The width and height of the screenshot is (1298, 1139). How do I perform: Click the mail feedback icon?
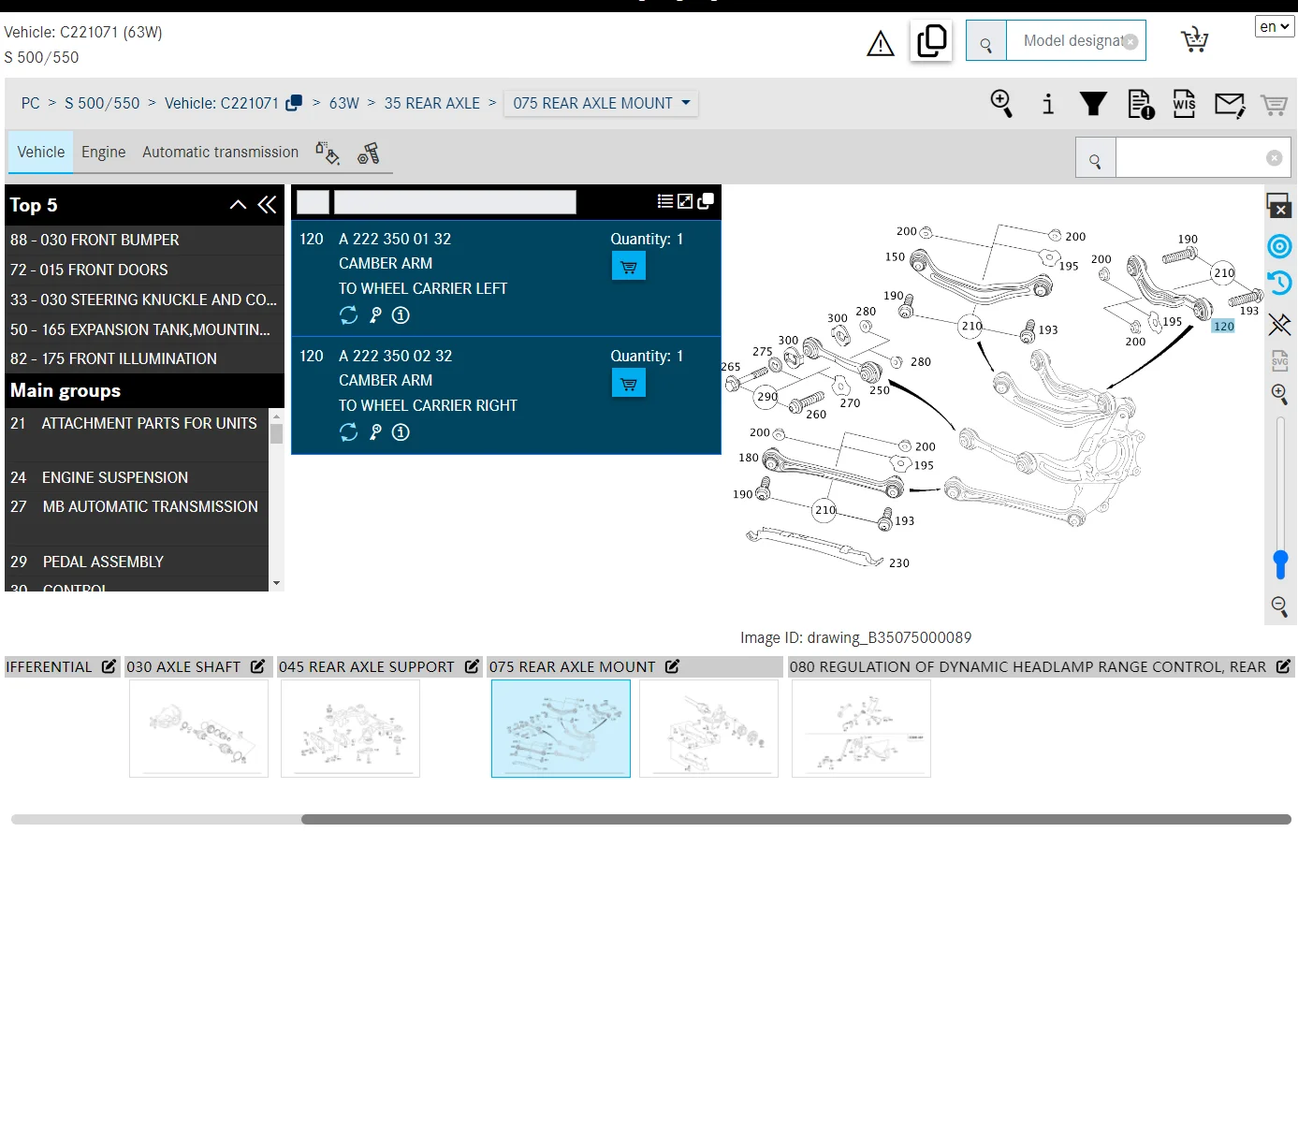click(1230, 104)
